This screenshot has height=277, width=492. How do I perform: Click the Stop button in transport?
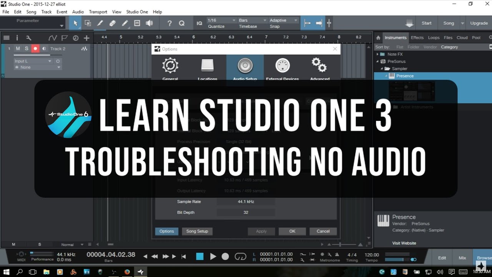click(200, 257)
